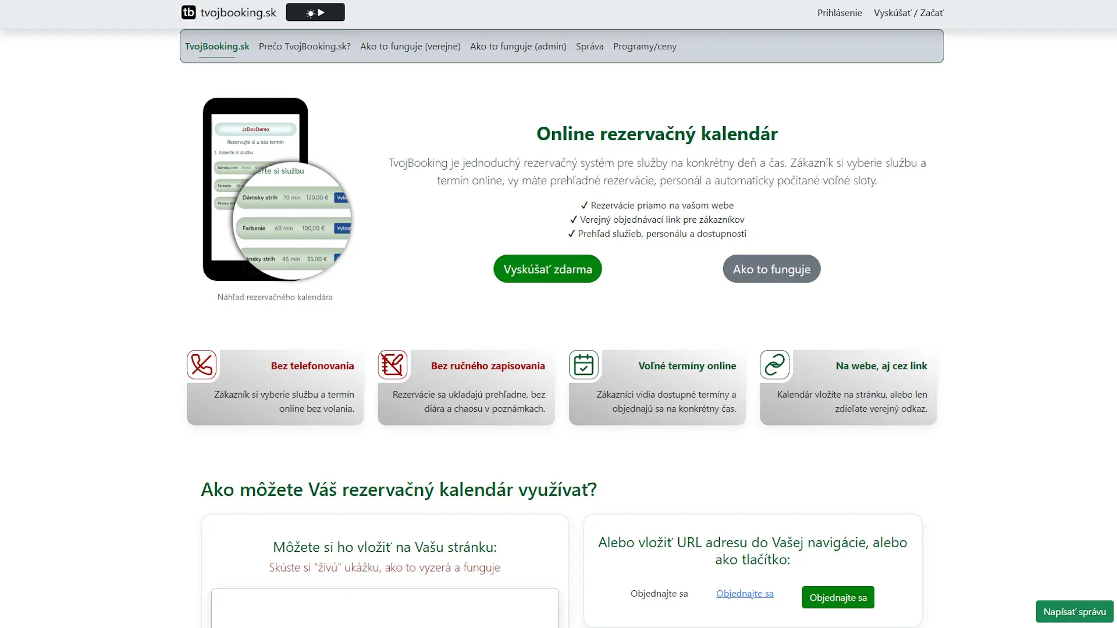Click the Na webe, aj cez link heading
The image size is (1117, 628).
click(x=881, y=366)
